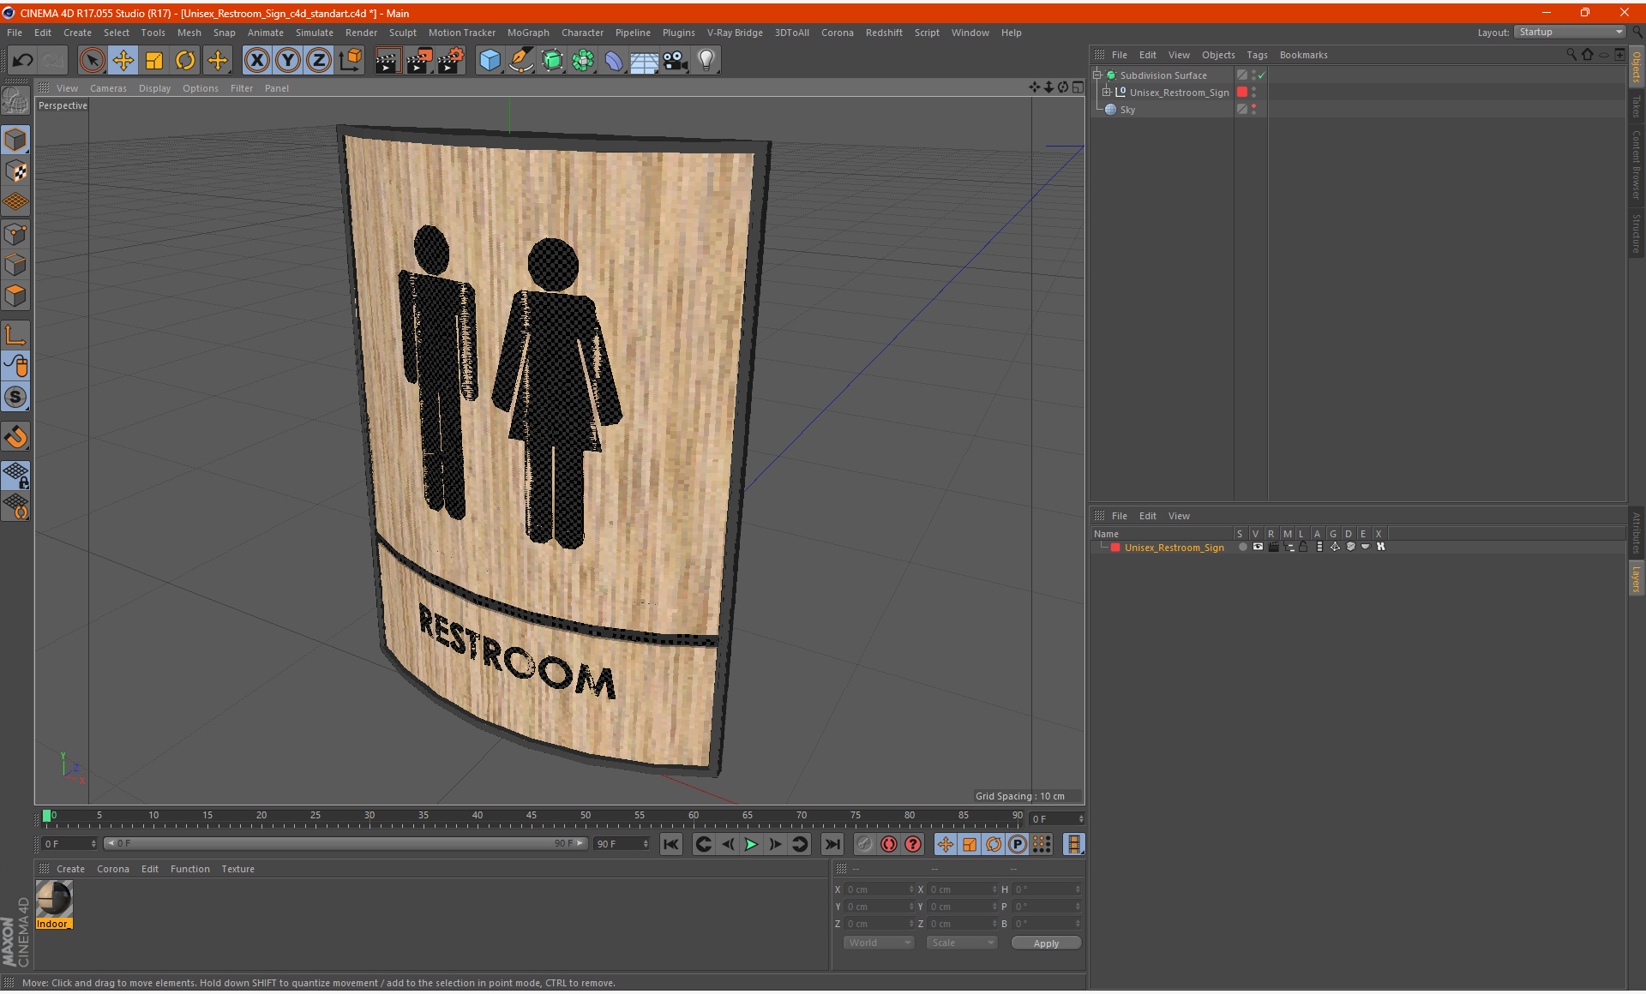
Task: Toggle the coordinate system icon
Action: click(x=351, y=60)
